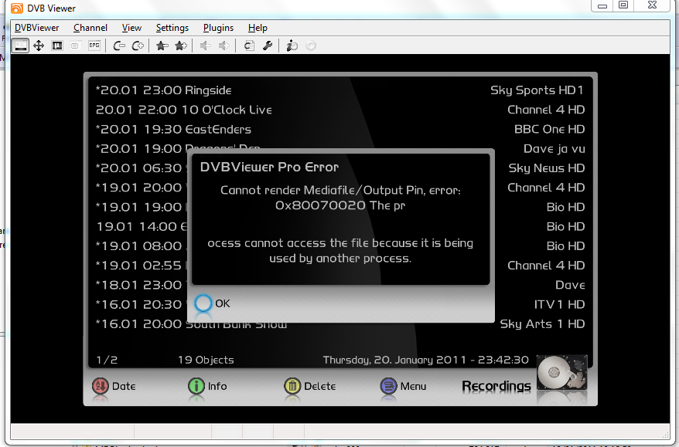Screen dimensions: 679x447
Task: Open the Plugins menu
Action: coord(218,28)
